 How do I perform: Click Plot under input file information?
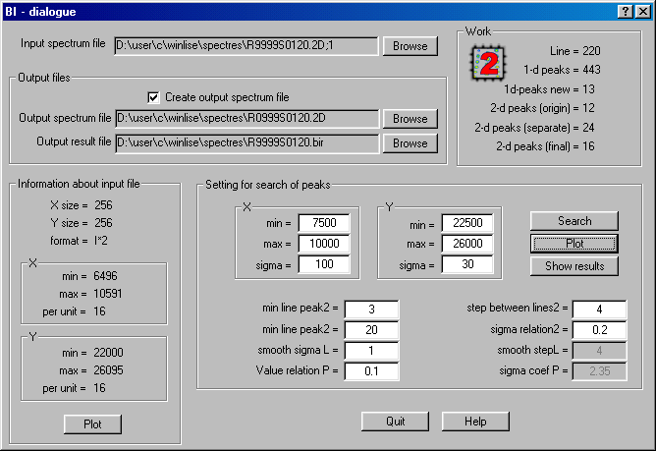pyautogui.click(x=91, y=424)
